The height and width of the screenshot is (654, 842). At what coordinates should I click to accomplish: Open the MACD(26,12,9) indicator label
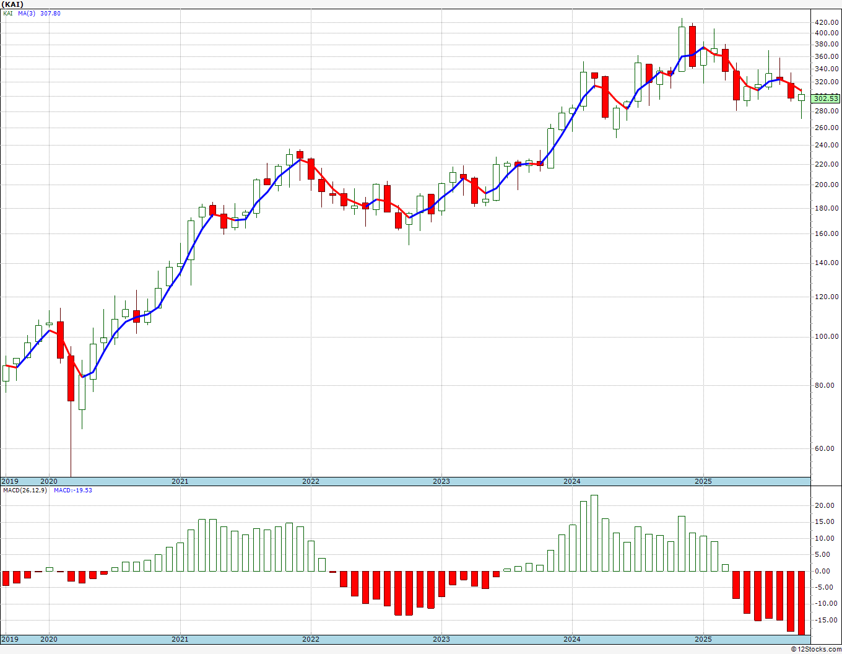[25, 490]
